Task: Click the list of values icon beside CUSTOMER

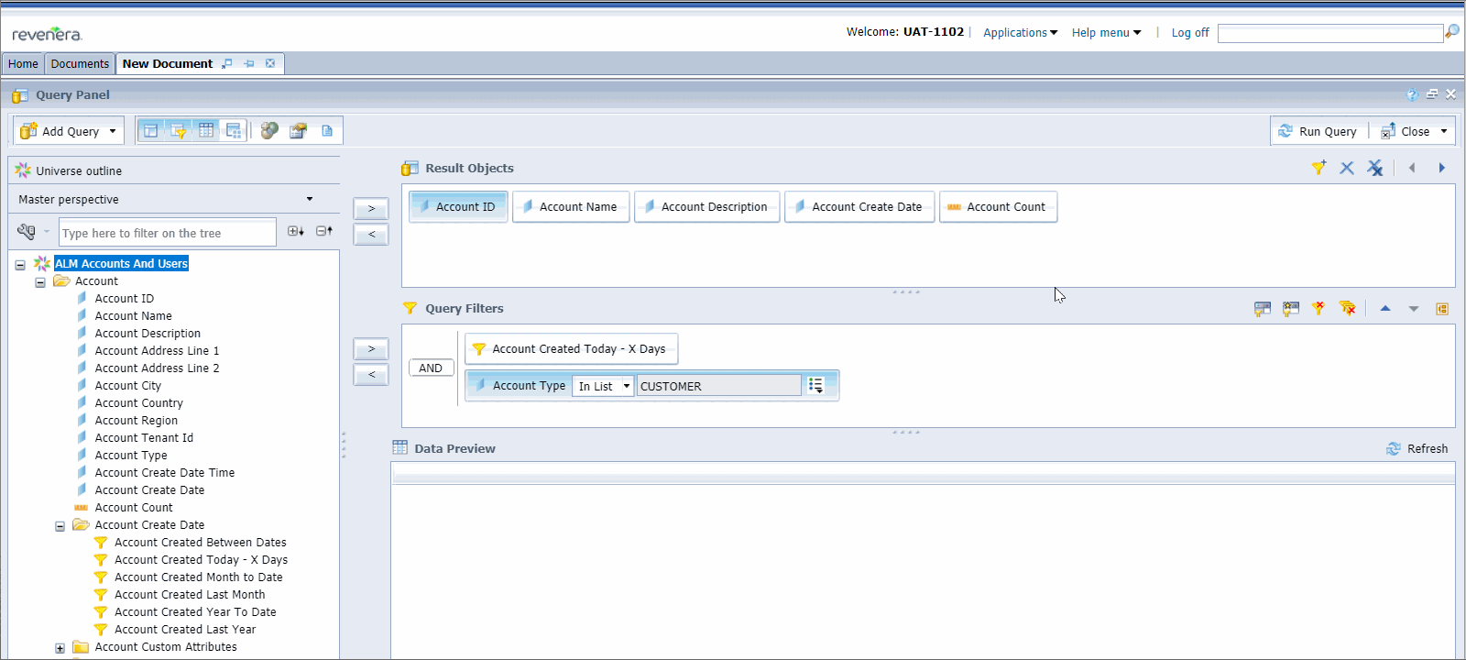Action: coord(815,386)
